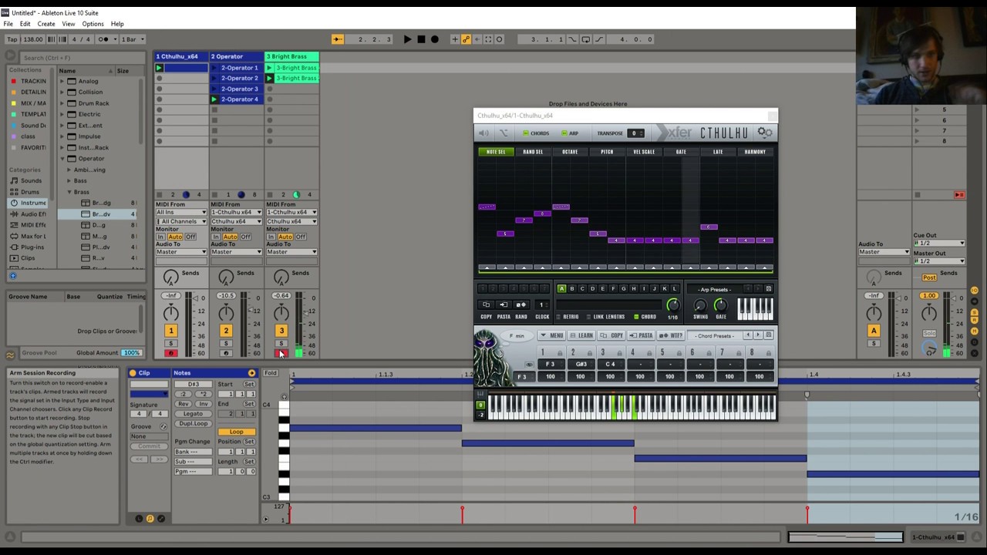This screenshot has height=555, width=987.
Task: Click the Cthulhu SWING knob
Action: (700, 306)
